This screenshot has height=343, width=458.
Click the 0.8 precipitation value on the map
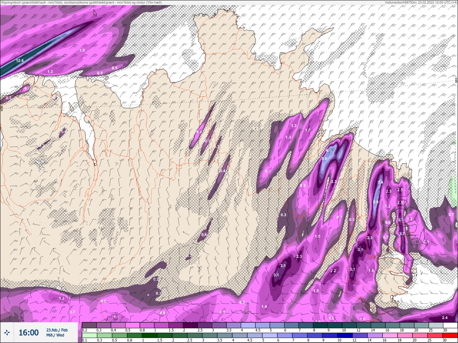(222, 312)
